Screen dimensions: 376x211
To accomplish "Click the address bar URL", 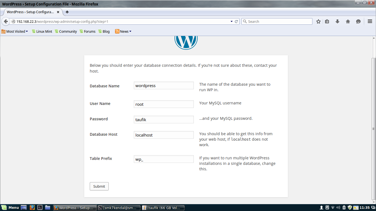I will point(62,21).
